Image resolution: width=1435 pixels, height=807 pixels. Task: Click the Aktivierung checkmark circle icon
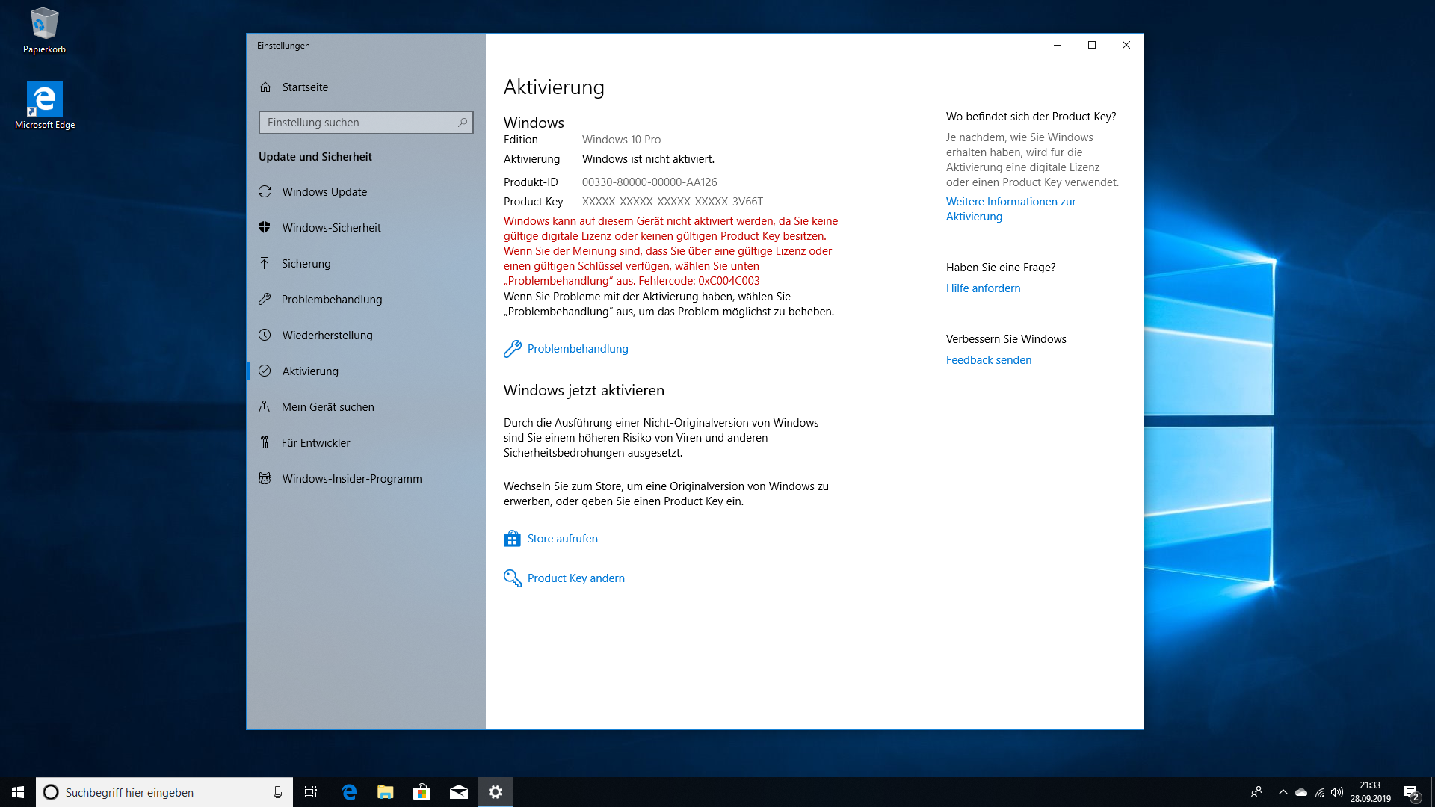pyautogui.click(x=265, y=371)
